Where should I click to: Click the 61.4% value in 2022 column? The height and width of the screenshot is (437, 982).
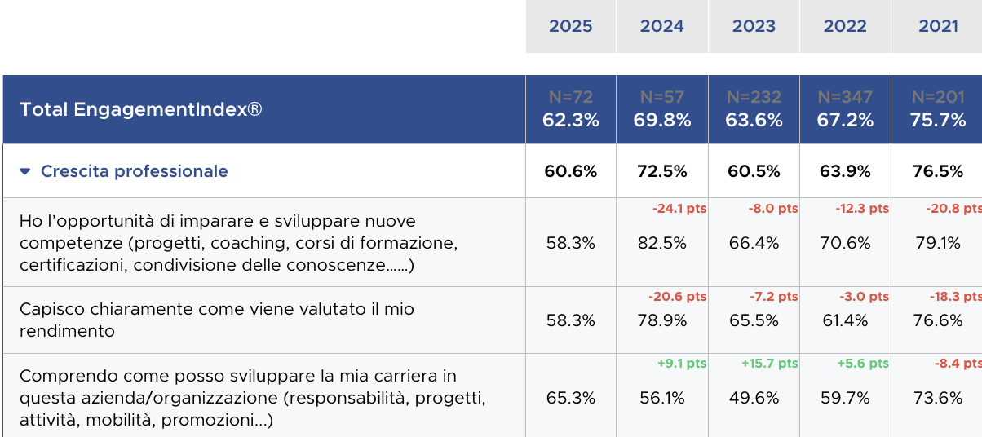tap(845, 320)
